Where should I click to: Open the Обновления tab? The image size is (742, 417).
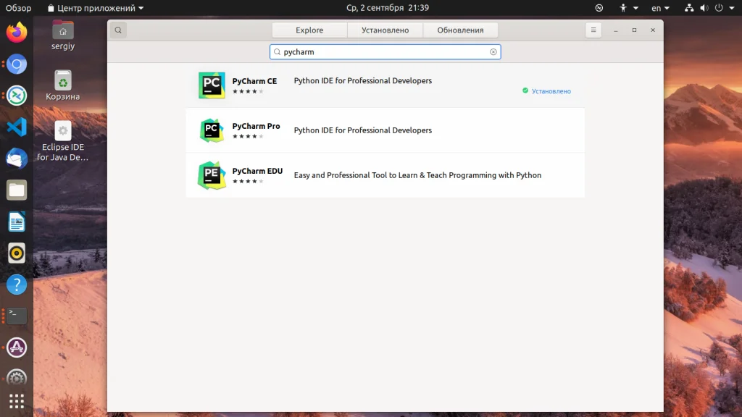click(x=460, y=30)
